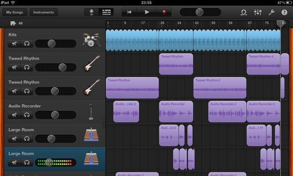Select the Tweed Rhythm.4 region

point(263,64)
